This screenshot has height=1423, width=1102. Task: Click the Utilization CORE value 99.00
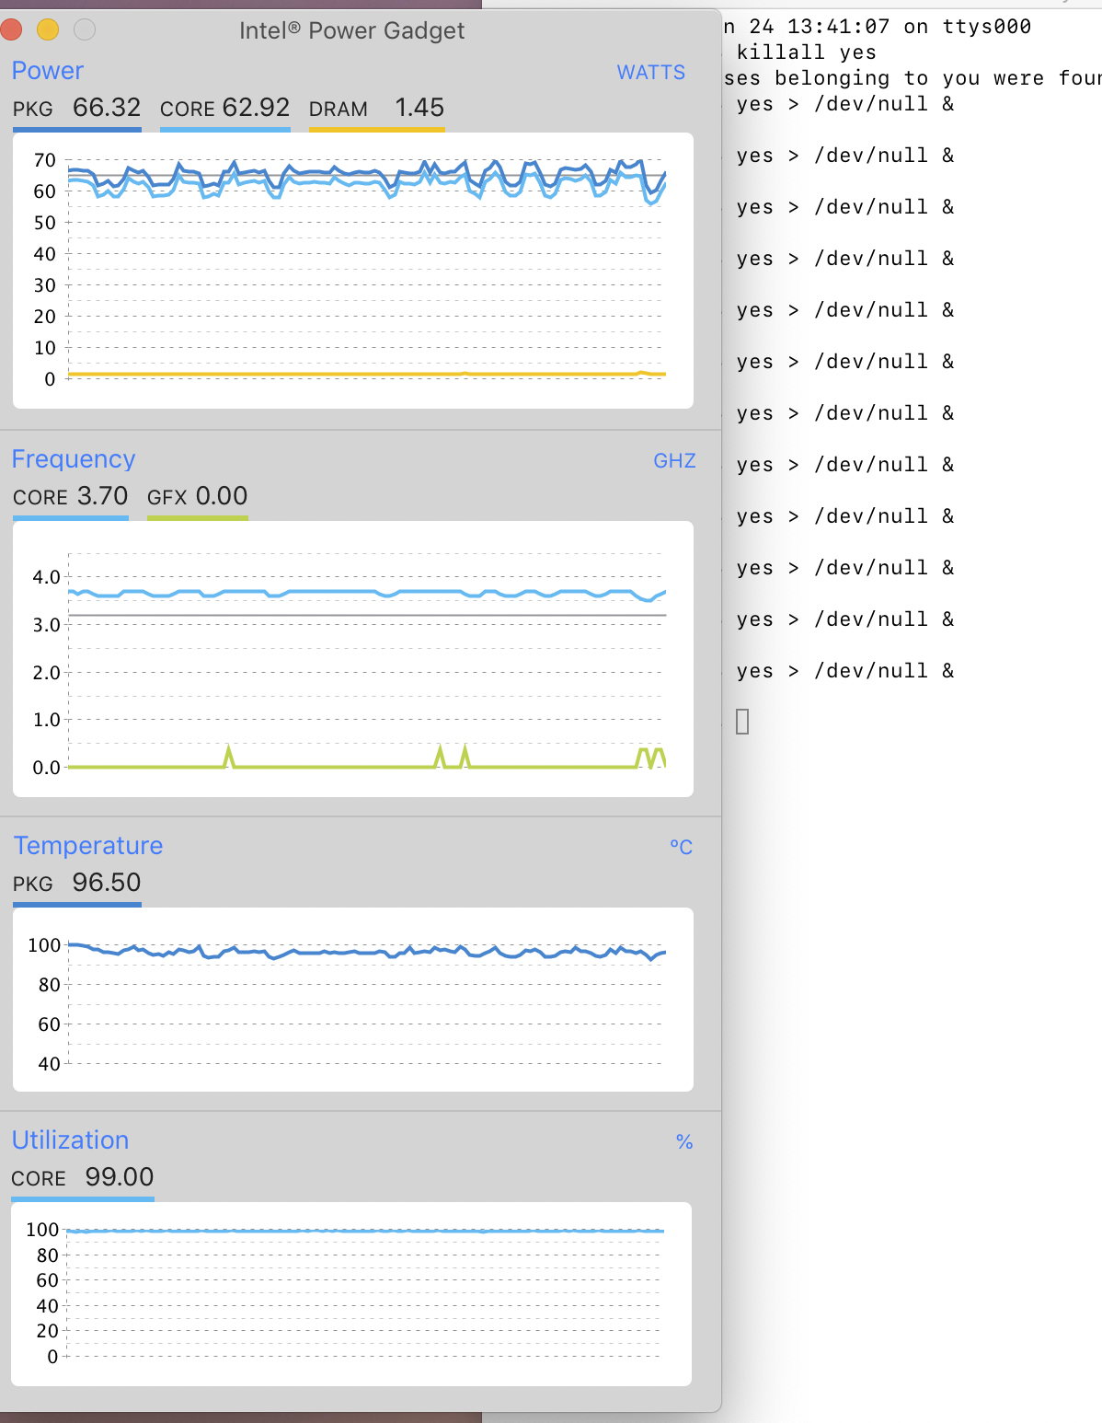(x=120, y=1177)
